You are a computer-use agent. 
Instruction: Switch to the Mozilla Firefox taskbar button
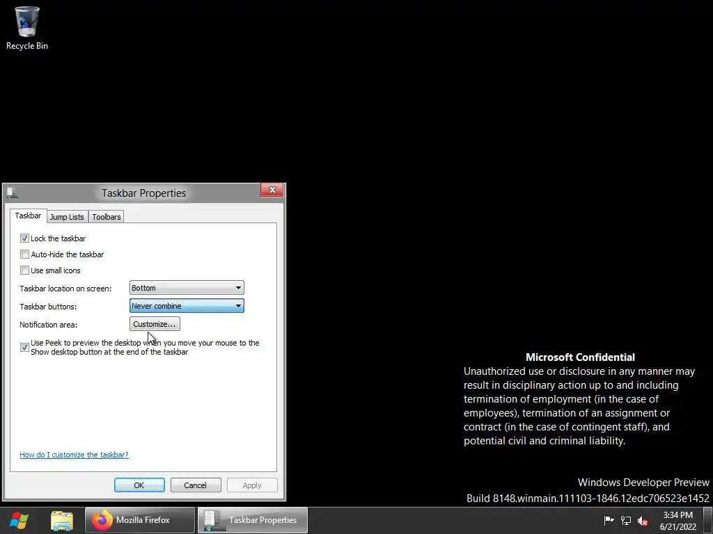(139, 520)
